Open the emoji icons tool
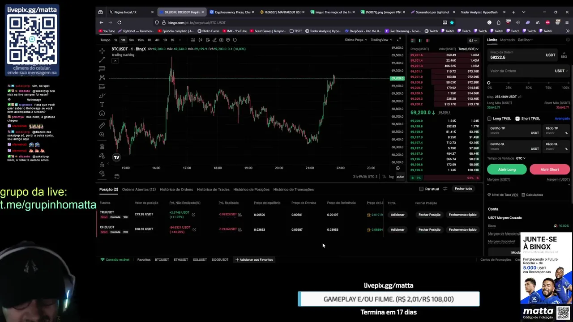 click(102, 114)
